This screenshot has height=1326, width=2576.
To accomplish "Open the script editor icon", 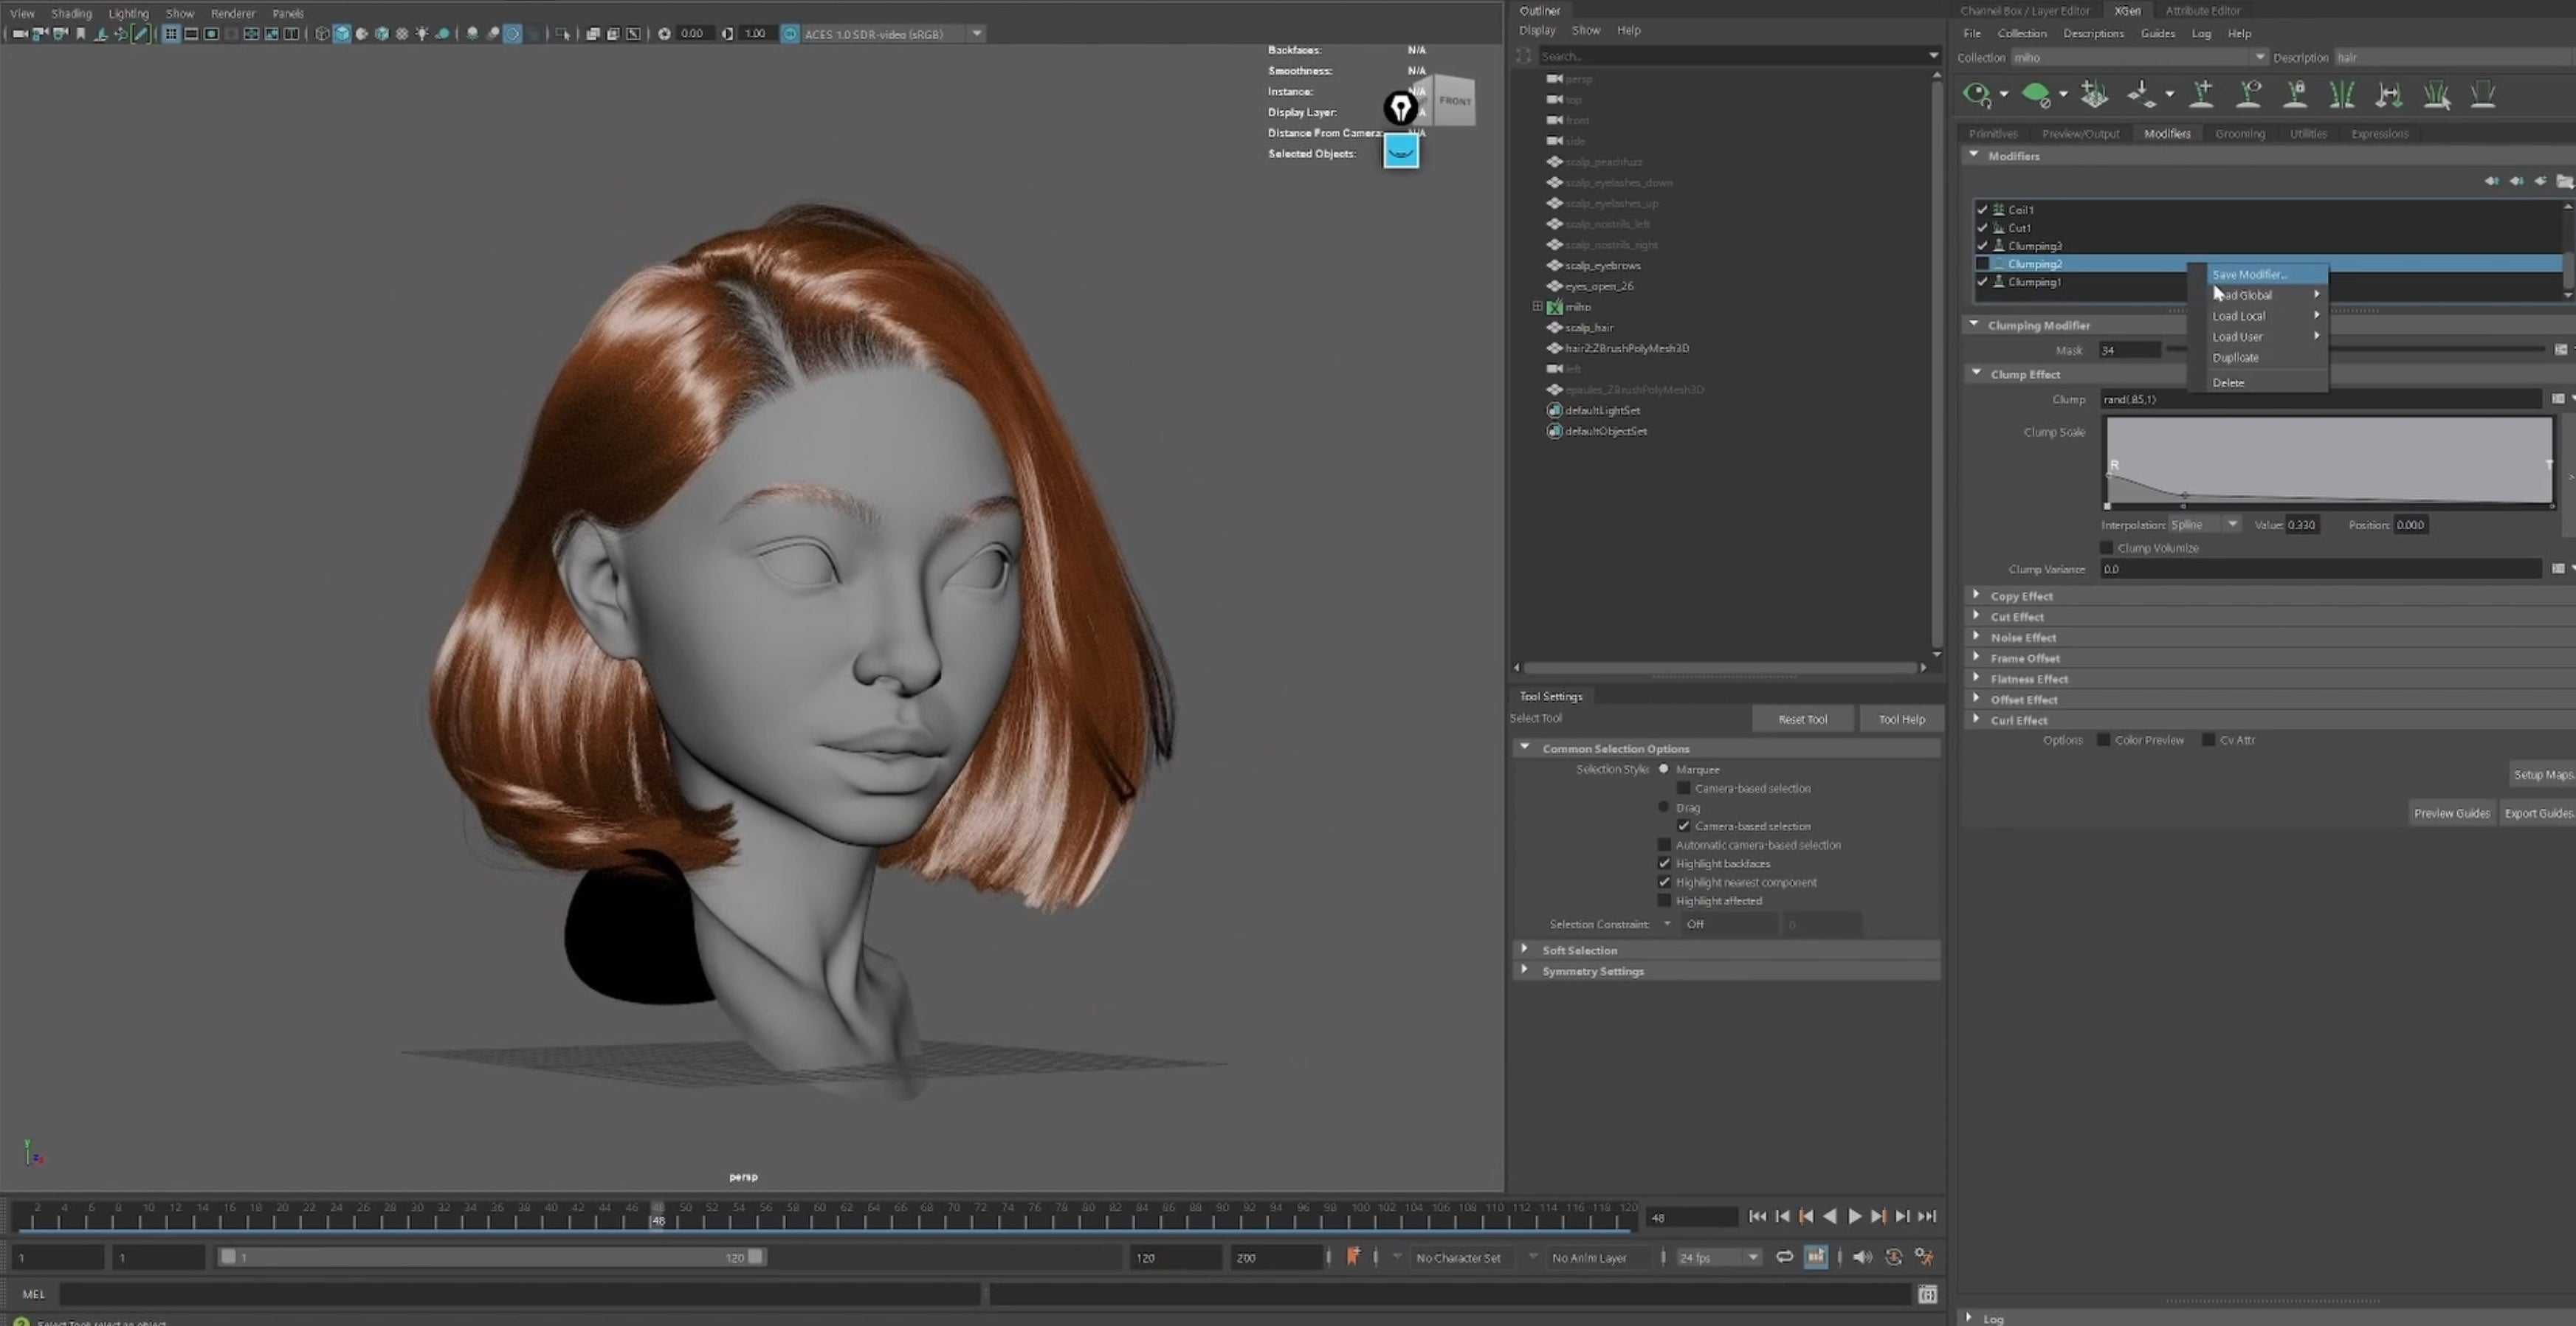I will pyautogui.click(x=1927, y=1294).
